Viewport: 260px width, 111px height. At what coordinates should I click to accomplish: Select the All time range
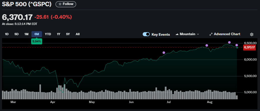click(78, 34)
